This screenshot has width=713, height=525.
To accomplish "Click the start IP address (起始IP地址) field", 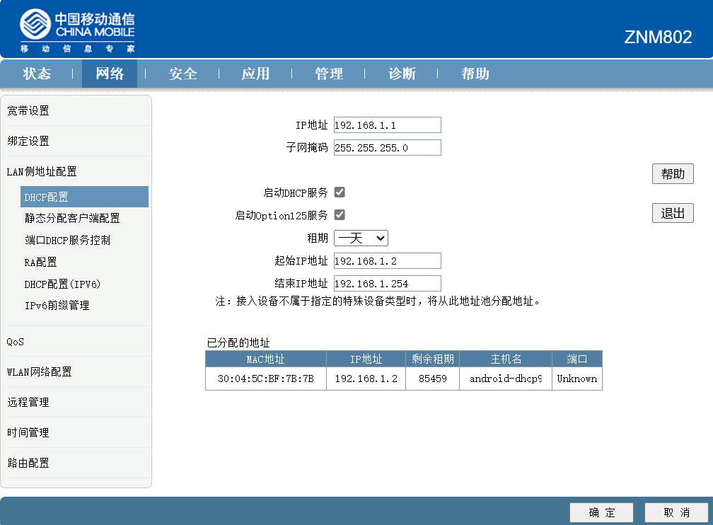I will click(x=387, y=261).
